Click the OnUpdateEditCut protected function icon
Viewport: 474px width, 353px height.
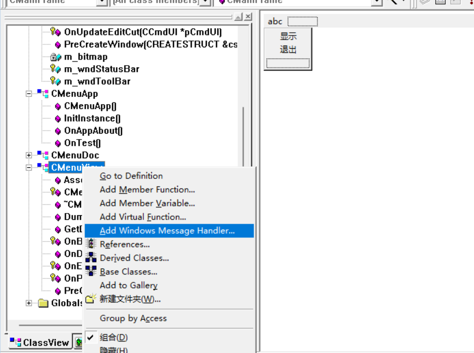tap(56, 32)
